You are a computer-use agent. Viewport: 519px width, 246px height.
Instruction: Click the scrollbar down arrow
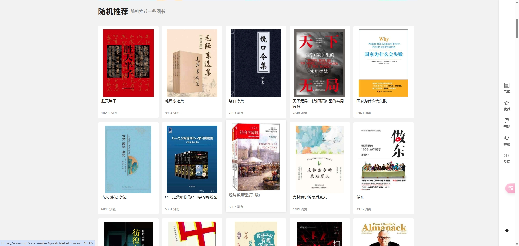(517, 244)
